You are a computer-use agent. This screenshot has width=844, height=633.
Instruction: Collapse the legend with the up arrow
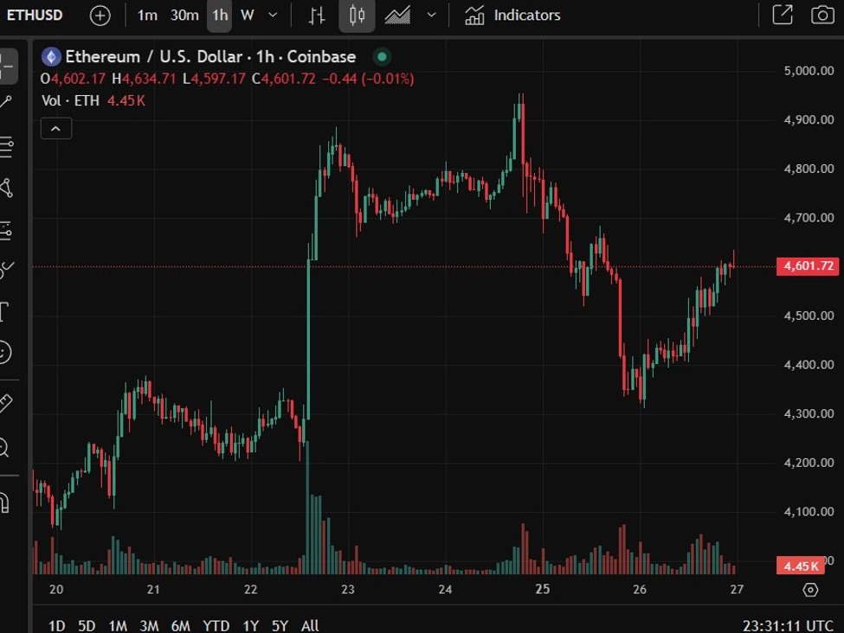pyautogui.click(x=55, y=128)
